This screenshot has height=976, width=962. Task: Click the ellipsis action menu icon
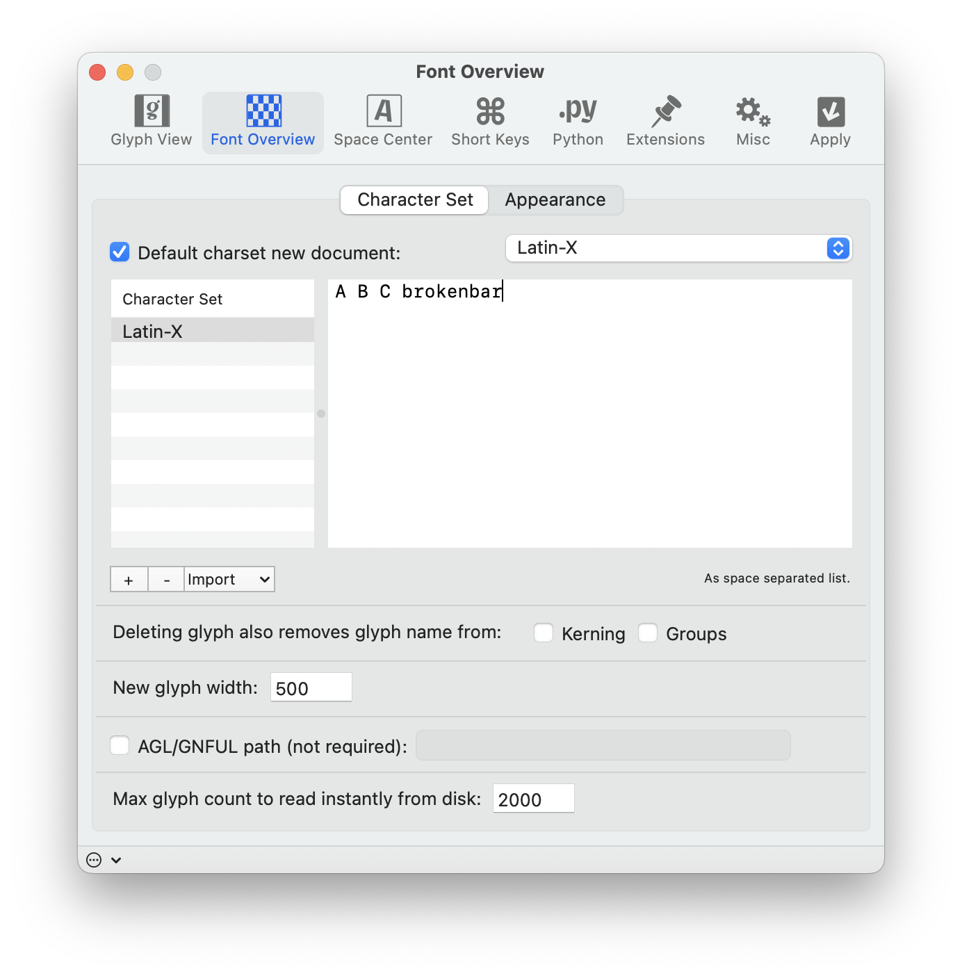coord(94,860)
